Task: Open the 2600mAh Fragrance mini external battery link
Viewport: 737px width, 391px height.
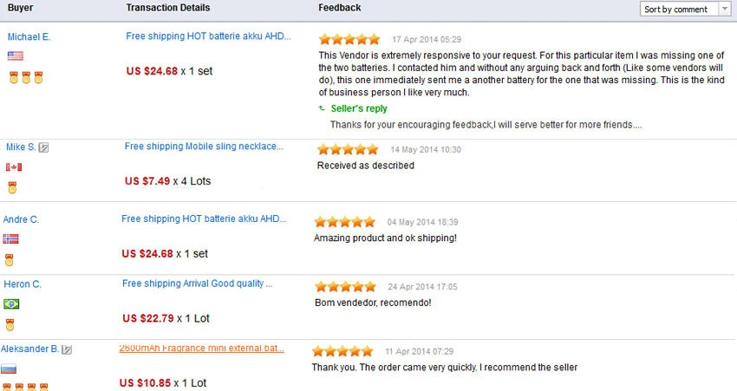Action: (x=201, y=349)
